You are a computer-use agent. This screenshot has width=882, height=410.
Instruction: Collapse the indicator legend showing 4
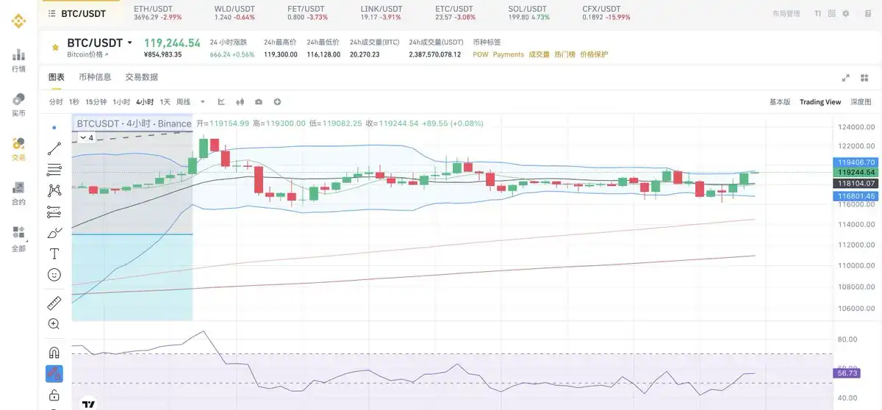pos(82,137)
